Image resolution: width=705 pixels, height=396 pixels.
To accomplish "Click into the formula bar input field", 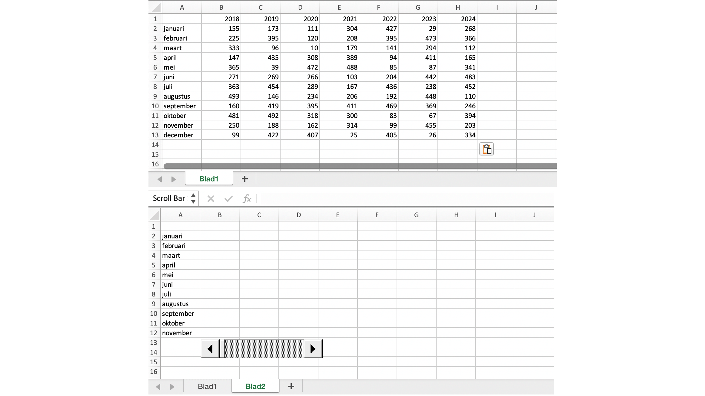I will pyautogui.click(x=406, y=199).
